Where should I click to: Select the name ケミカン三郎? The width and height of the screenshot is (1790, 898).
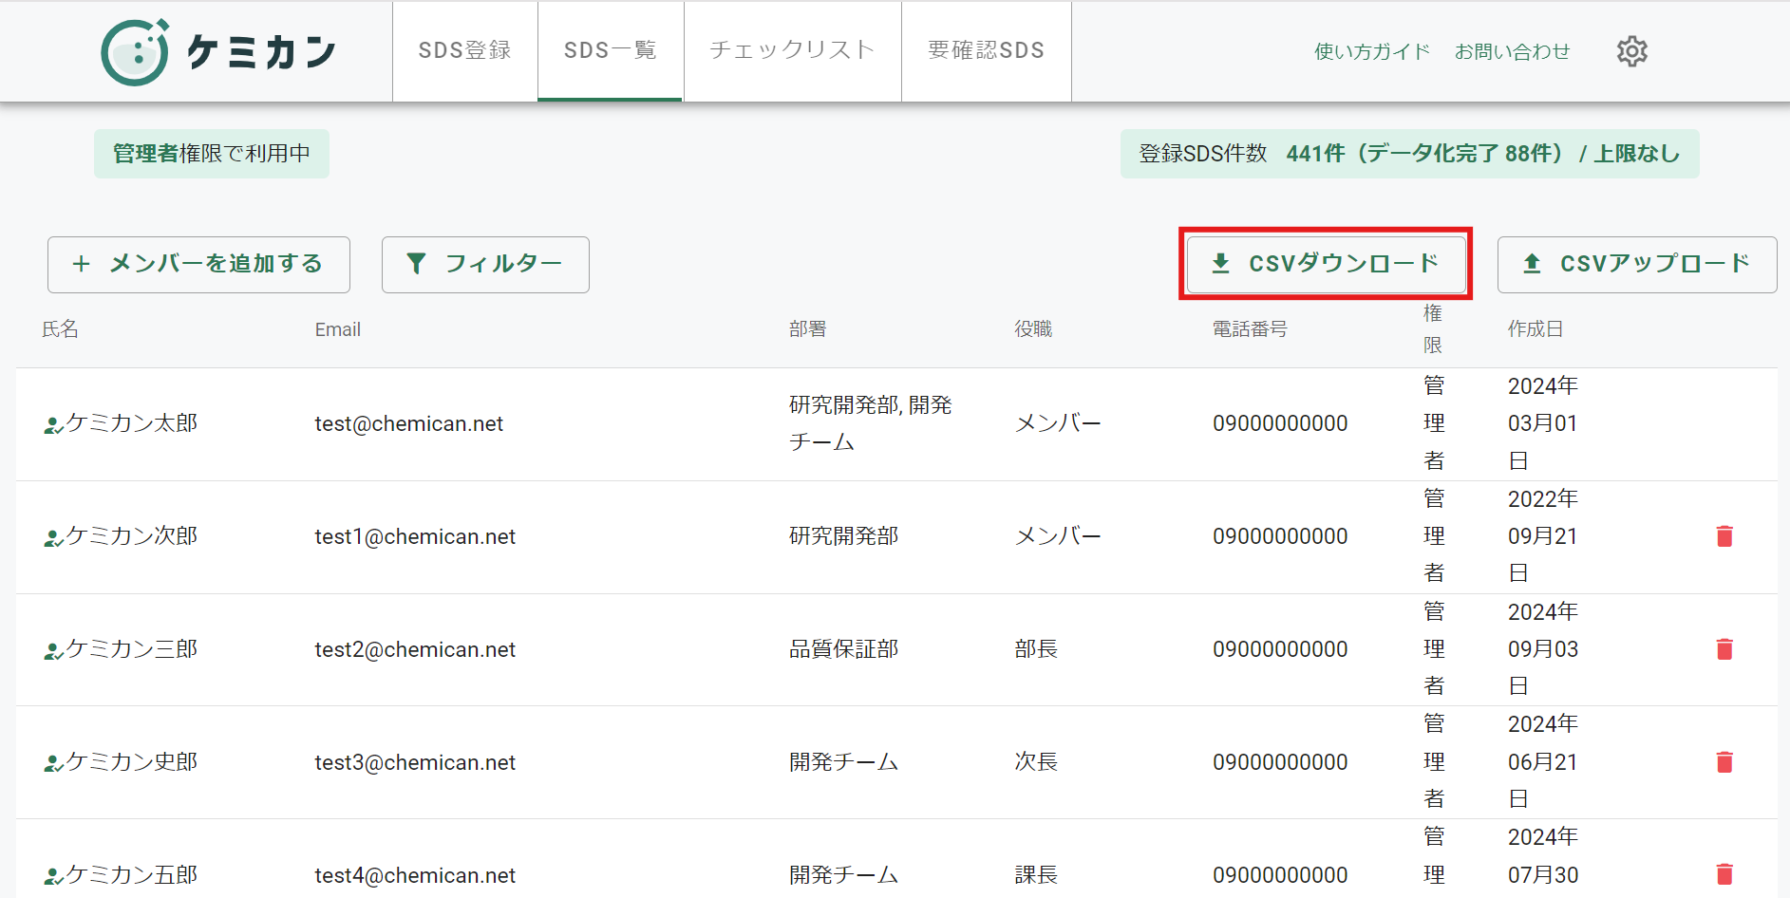(132, 649)
